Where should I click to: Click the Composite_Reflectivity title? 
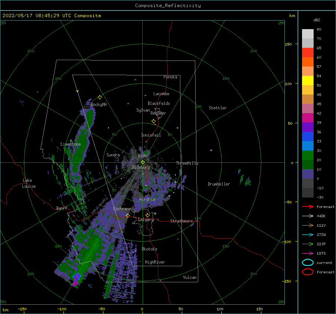[168, 6]
